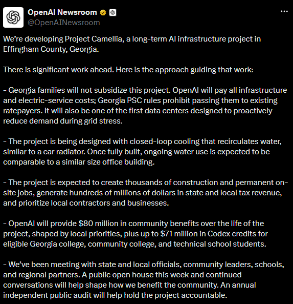Visit the @OpenAINewsroom handle link
Image resolution: width=293 pixels, height=304 pixels.
(x=63, y=23)
